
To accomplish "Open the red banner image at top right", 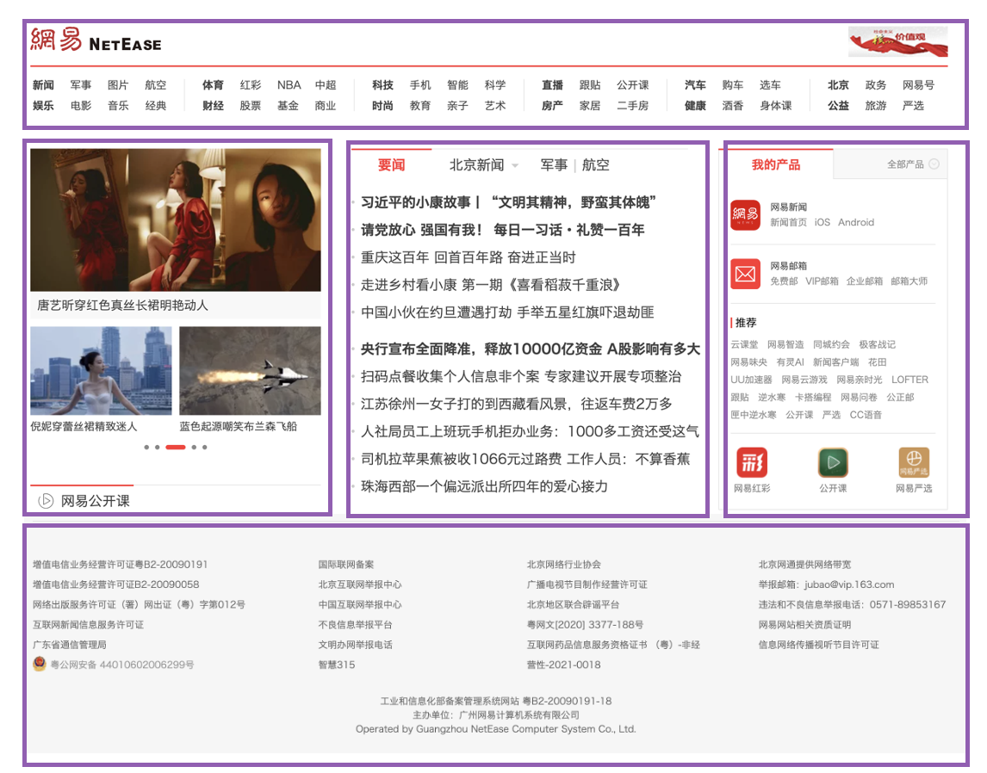I will click(x=897, y=42).
